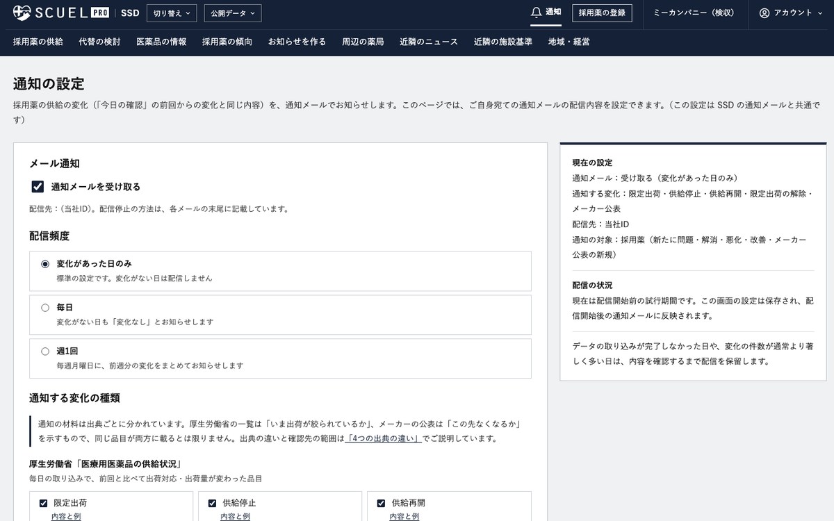Screen dimensions: 834x521
Task: Click the 通知 label in the header
Action: click(x=553, y=13)
